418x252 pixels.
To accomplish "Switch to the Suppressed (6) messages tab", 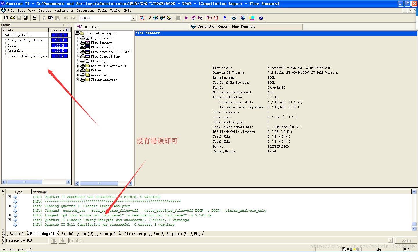I will [x=177, y=234].
